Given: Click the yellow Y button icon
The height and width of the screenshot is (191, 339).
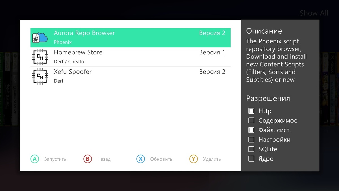Looking at the screenshot, I should pos(194,159).
